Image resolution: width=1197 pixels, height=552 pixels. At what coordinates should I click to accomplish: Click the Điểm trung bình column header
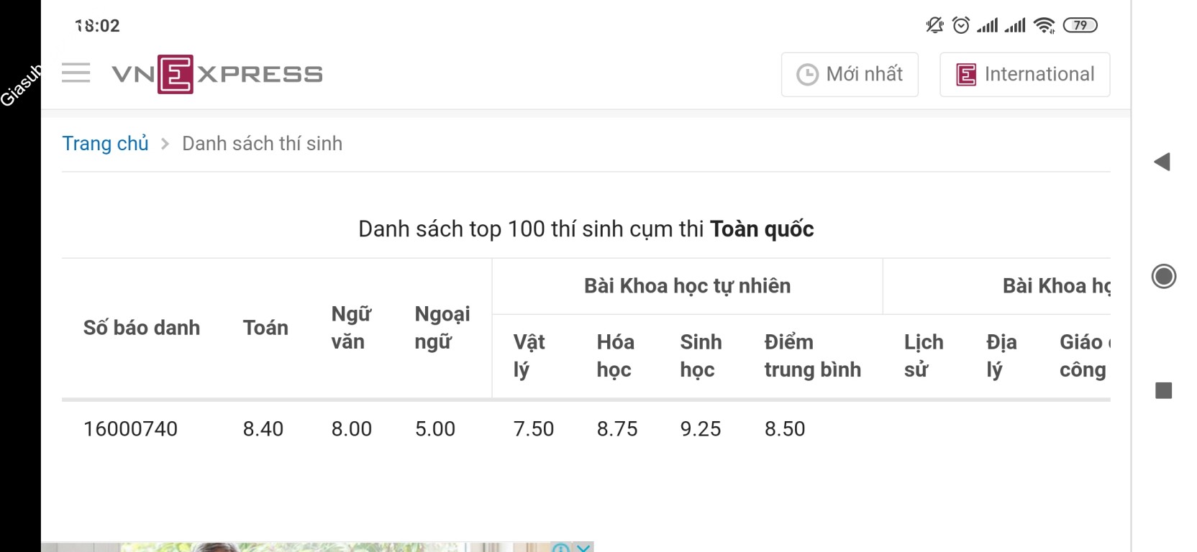tap(812, 356)
